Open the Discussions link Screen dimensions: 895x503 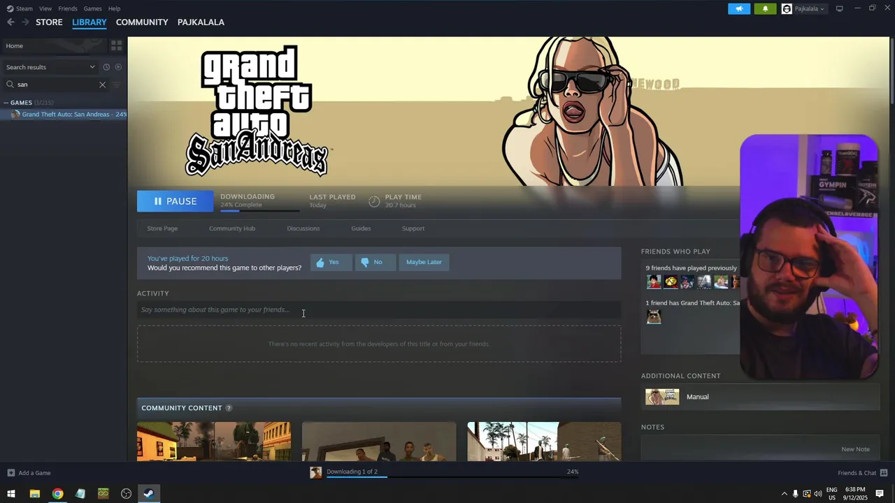(303, 228)
